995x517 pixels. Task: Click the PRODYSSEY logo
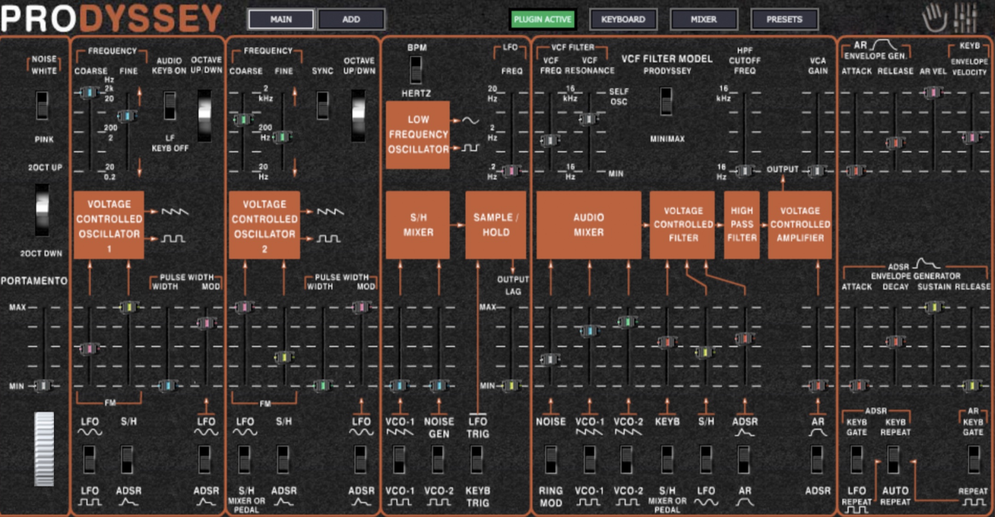point(111,18)
